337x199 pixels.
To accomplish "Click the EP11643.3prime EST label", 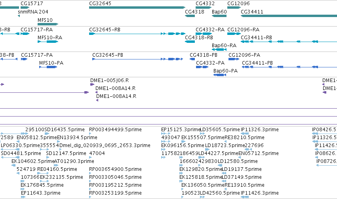I will pyautogui.click(x=41, y=193).
